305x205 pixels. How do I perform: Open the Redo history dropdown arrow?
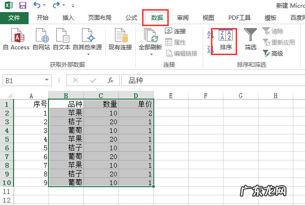64,5
